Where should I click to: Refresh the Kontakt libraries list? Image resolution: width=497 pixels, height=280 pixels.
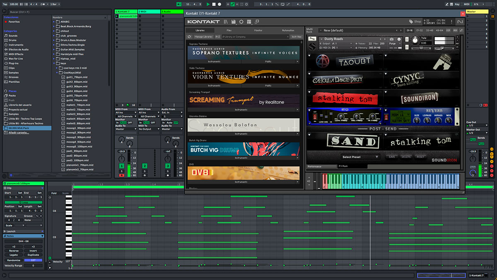(189, 37)
